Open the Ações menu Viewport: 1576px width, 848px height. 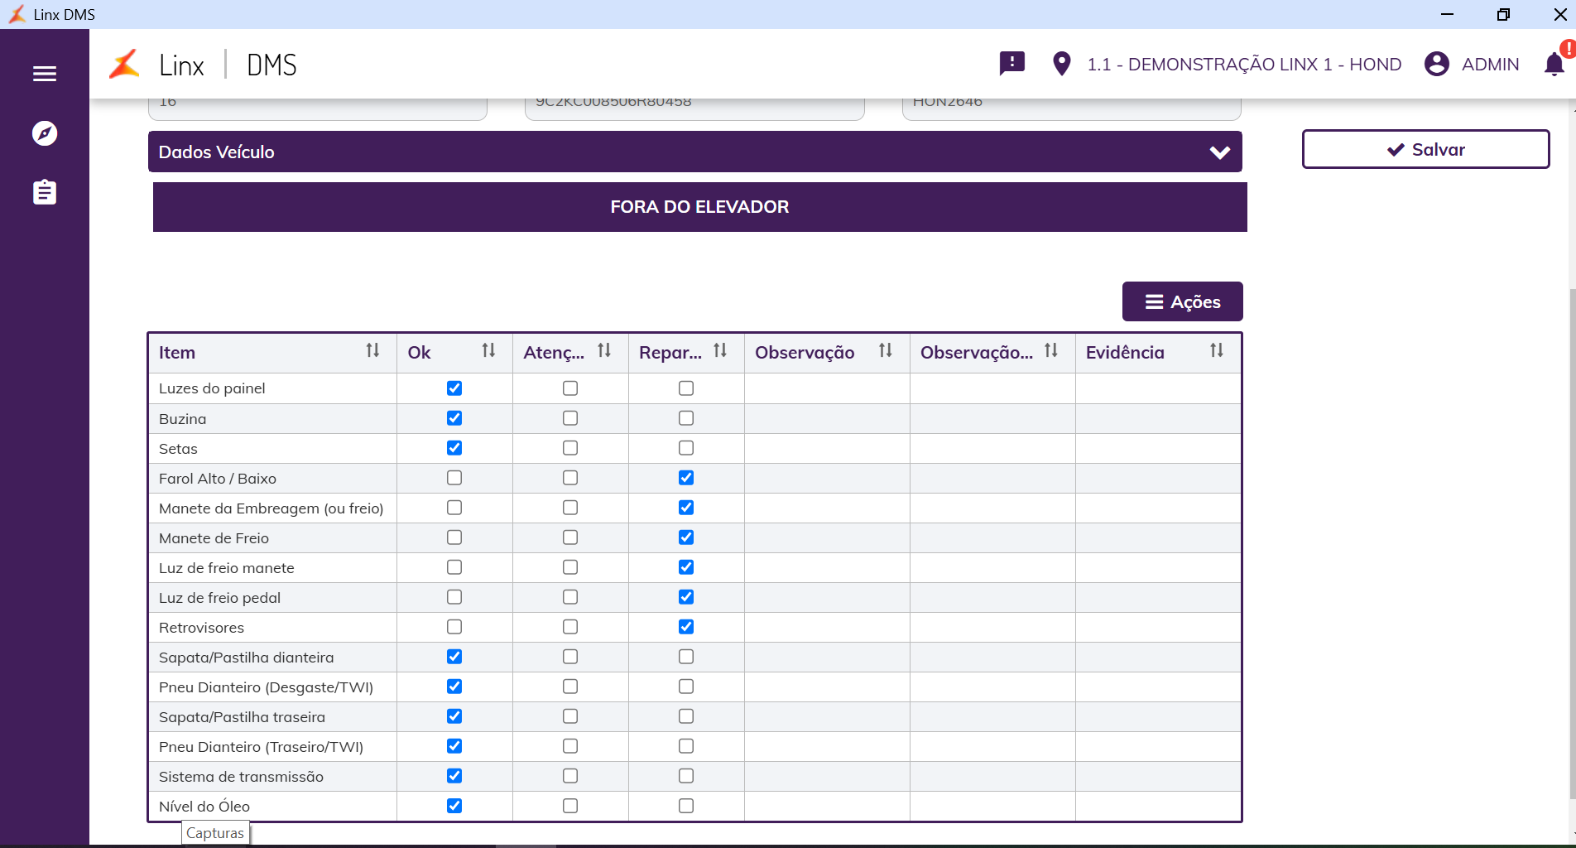pyautogui.click(x=1182, y=301)
